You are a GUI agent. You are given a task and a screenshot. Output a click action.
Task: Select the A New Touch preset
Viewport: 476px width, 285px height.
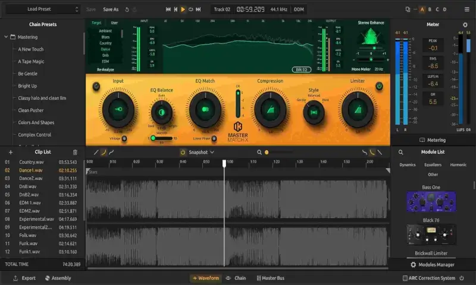point(31,49)
